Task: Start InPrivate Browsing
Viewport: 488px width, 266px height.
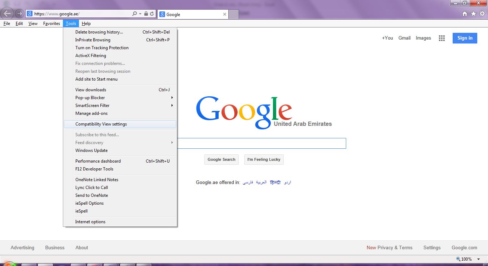Action: coord(120,40)
